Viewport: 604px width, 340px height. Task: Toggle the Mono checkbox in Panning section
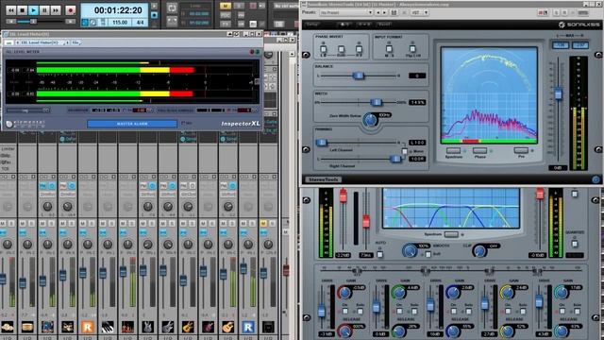coord(405,151)
